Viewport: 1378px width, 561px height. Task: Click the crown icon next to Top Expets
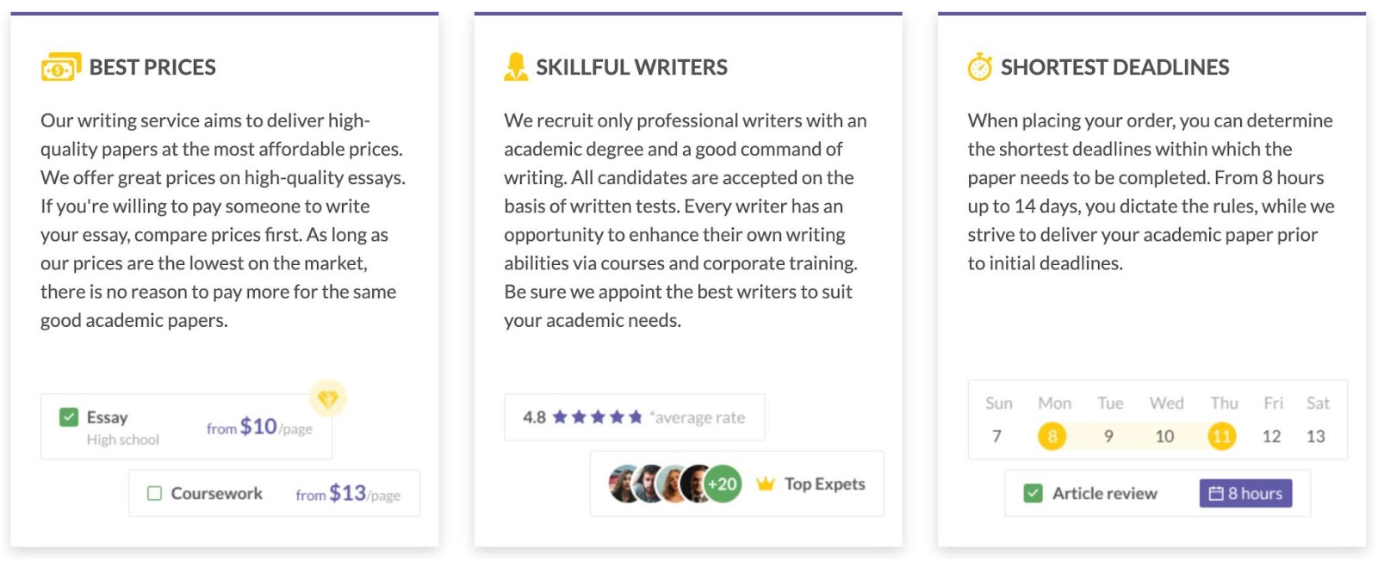click(765, 484)
